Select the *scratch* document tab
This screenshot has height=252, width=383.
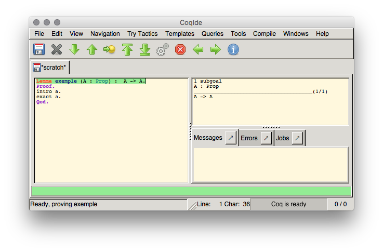coord(51,68)
